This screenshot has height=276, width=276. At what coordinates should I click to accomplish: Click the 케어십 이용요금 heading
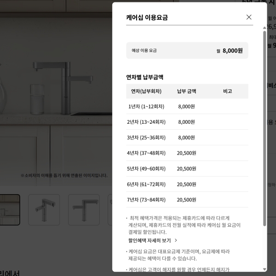point(147,17)
